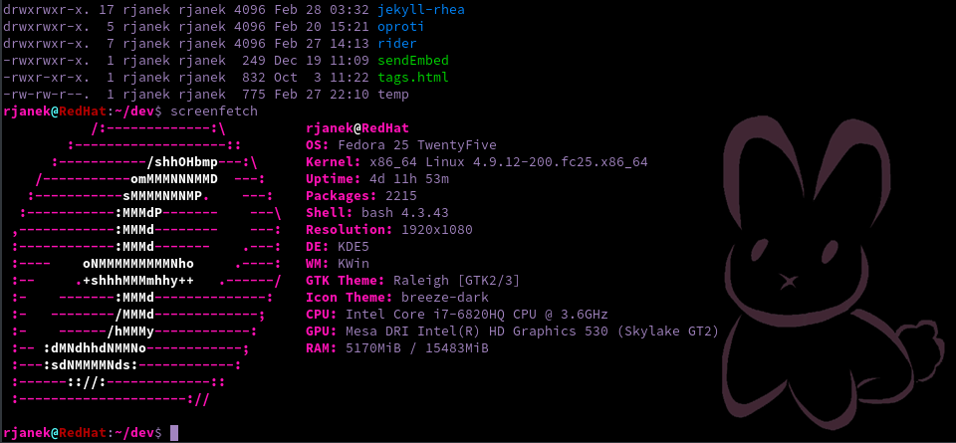Click the Uptime: 4d 11h 53m line
The image size is (956, 443).
tap(377, 179)
